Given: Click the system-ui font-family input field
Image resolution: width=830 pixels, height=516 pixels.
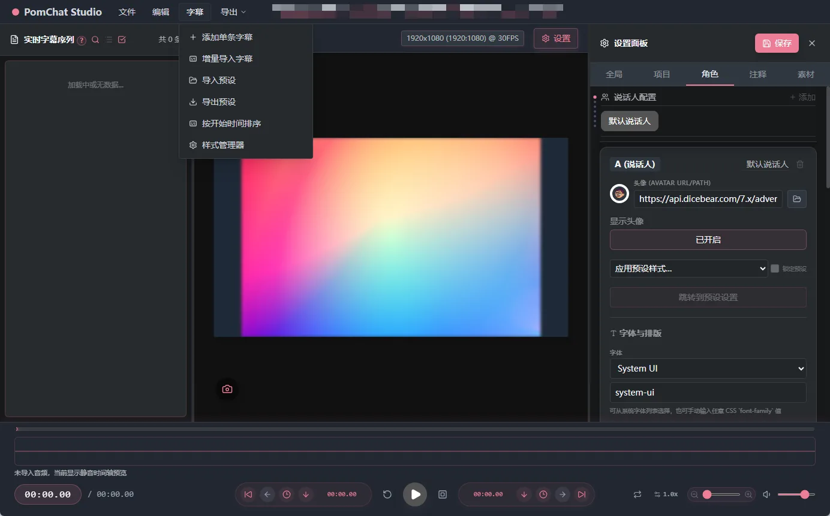Looking at the screenshot, I should 708,393.
